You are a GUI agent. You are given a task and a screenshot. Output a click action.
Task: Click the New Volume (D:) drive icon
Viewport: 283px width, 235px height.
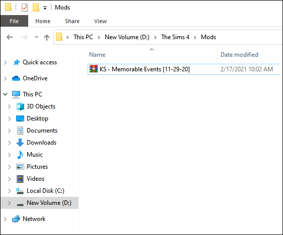(20, 204)
